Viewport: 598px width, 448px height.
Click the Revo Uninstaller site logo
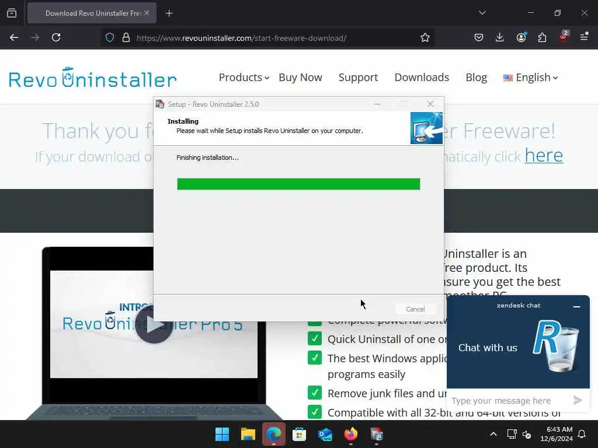pyautogui.click(x=93, y=78)
